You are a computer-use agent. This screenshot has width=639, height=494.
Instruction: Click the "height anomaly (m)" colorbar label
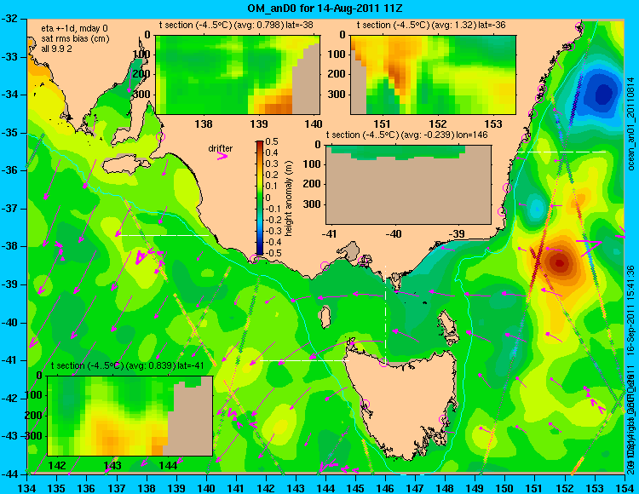[x=288, y=198]
